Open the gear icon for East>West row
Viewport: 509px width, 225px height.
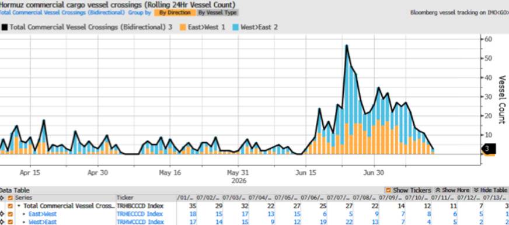coord(2,214)
